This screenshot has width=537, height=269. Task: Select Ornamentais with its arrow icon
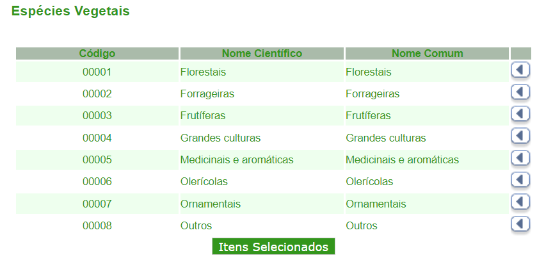[520, 202]
